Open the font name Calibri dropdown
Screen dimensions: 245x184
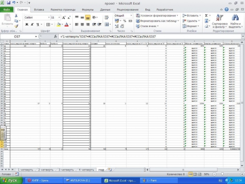pos(49,17)
